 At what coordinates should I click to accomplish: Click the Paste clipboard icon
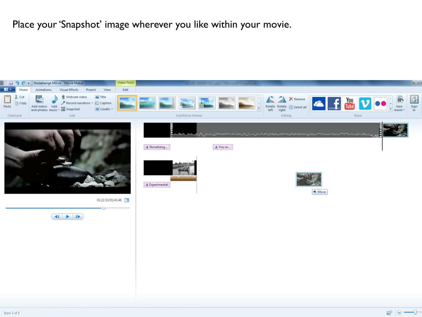[7, 99]
